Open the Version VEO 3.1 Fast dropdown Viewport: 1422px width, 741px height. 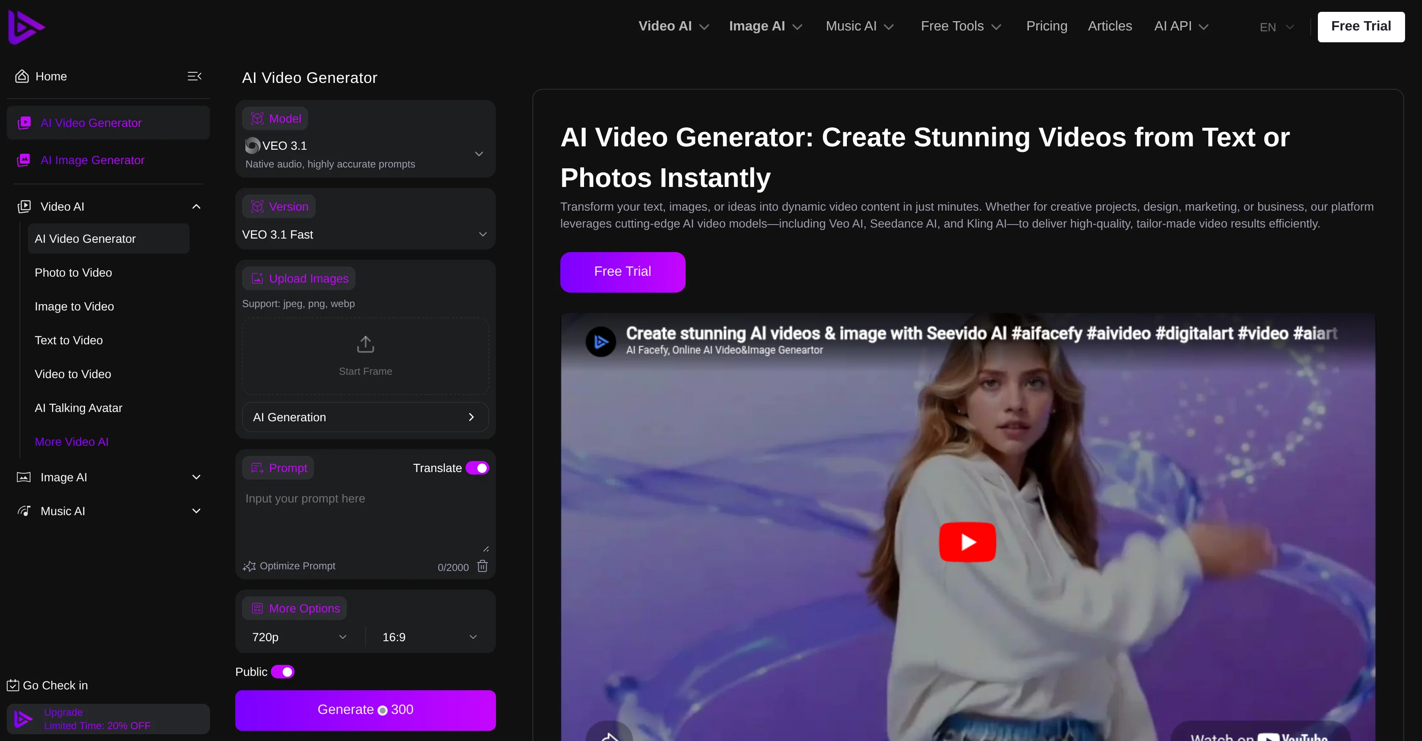tap(365, 234)
